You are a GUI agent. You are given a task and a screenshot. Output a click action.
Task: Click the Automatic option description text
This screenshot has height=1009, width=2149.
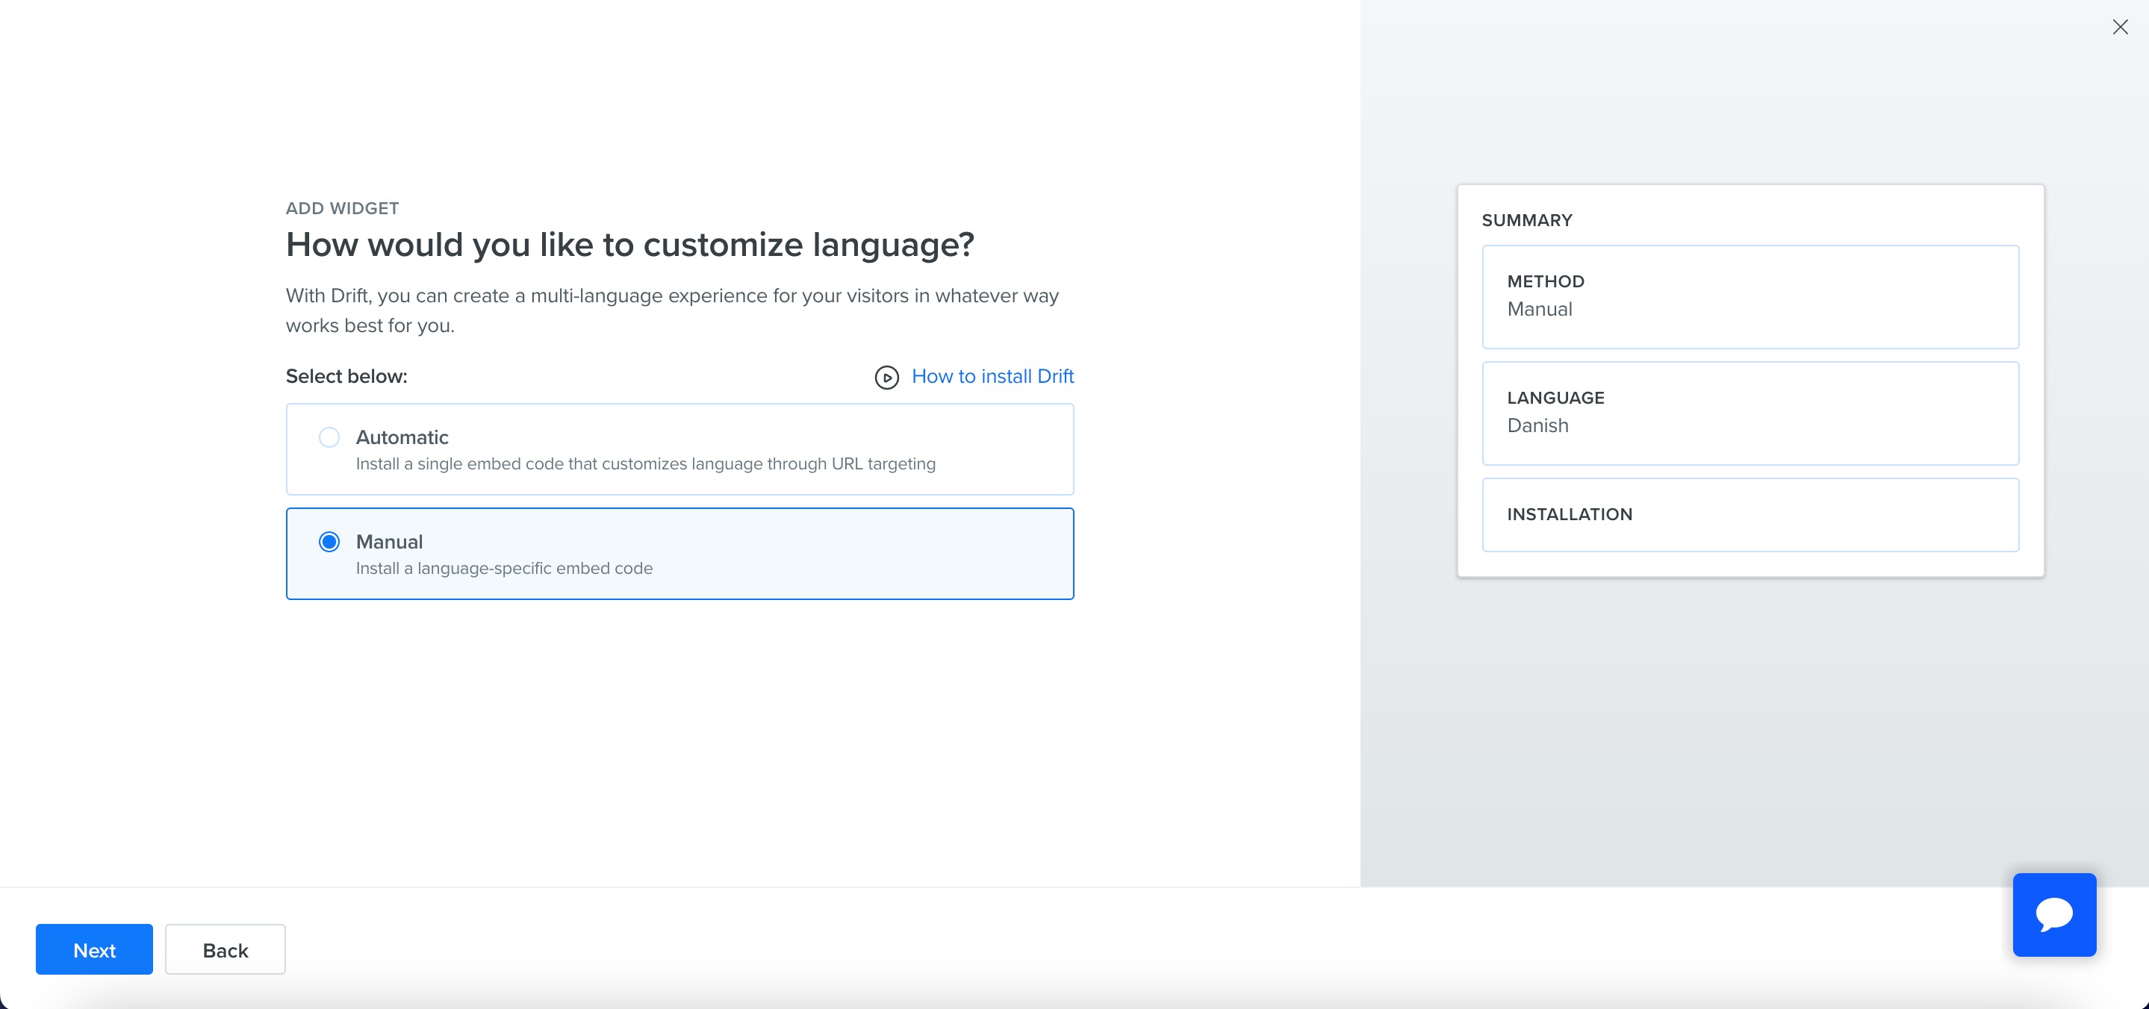[x=646, y=463]
